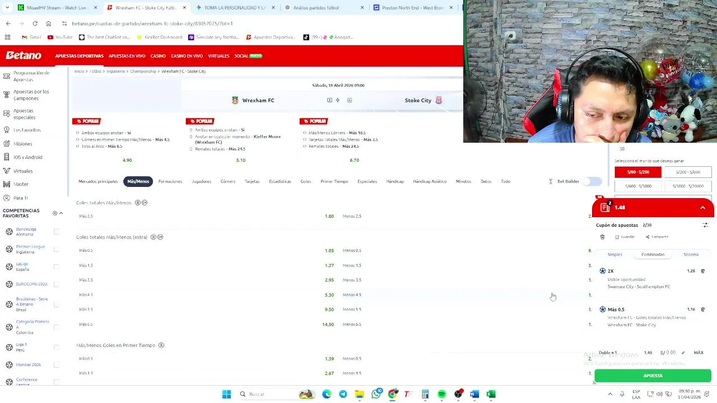Check the Categoría Primera A Colombia checkbox
This screenshot has width=717, height=403.
pyautogui.click(x=56, y=327)
